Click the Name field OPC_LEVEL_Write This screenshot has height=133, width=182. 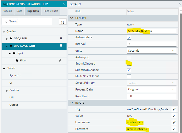(x=151, y=31)
